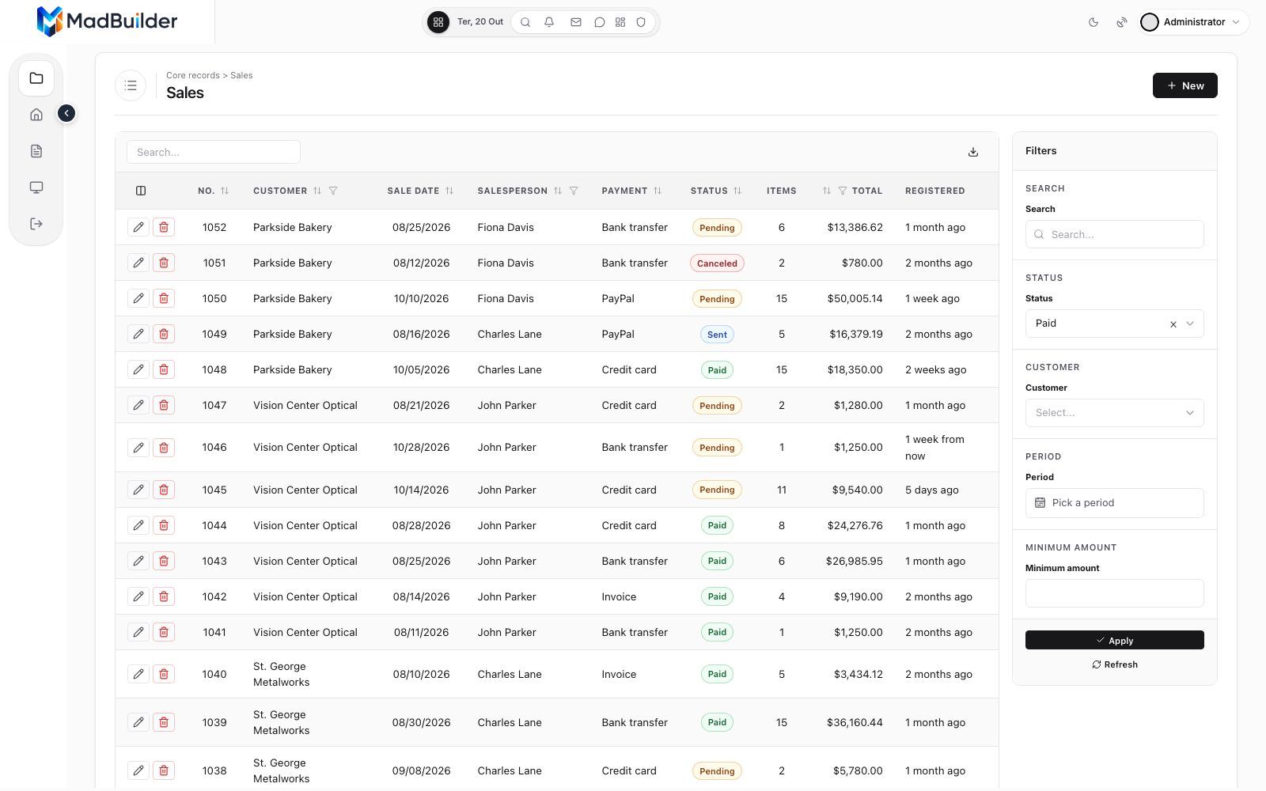1266x791 pixels.
Task: Open the Administrator user dropdown
Action: click(x=1194, y=22)
